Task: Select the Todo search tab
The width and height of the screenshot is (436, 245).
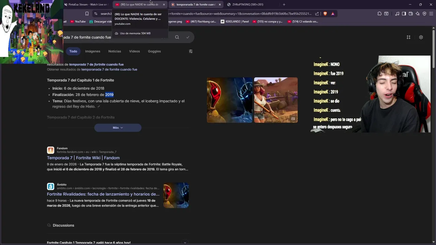Action: point(73,51)
